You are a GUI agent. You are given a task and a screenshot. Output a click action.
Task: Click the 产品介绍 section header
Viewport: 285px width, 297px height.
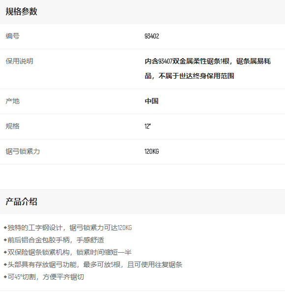[21, 201]
